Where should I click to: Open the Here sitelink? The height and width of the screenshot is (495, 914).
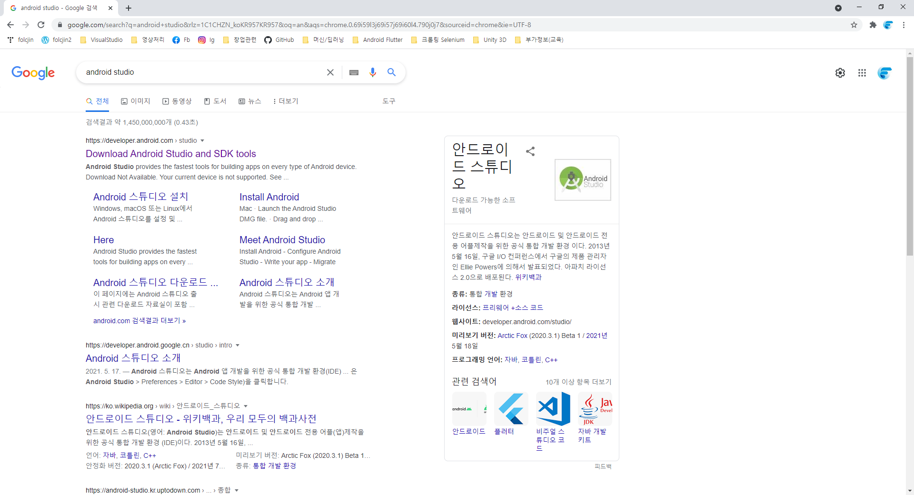coord(103,240)
